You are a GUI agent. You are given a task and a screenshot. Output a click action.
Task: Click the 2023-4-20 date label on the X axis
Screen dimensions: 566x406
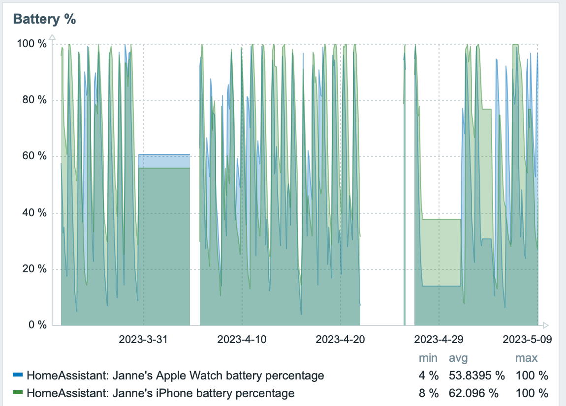(x=340, y=340)
